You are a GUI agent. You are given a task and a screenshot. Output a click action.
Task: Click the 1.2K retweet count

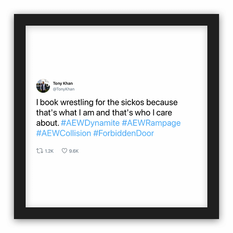click(49, 151)
